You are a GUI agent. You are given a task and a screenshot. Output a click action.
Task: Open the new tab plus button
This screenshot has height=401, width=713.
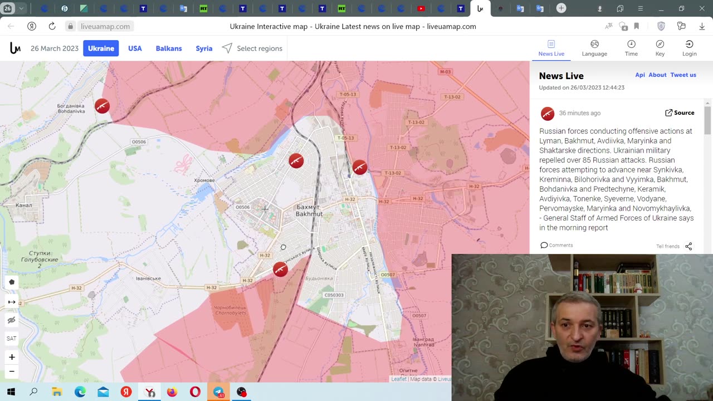(561, 8)
